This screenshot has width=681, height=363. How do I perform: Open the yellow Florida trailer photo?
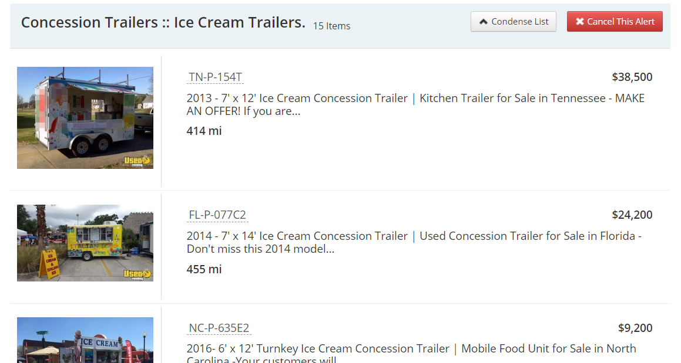point(85,243)
